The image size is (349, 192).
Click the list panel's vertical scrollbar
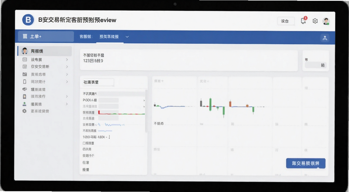pos(146,111)
